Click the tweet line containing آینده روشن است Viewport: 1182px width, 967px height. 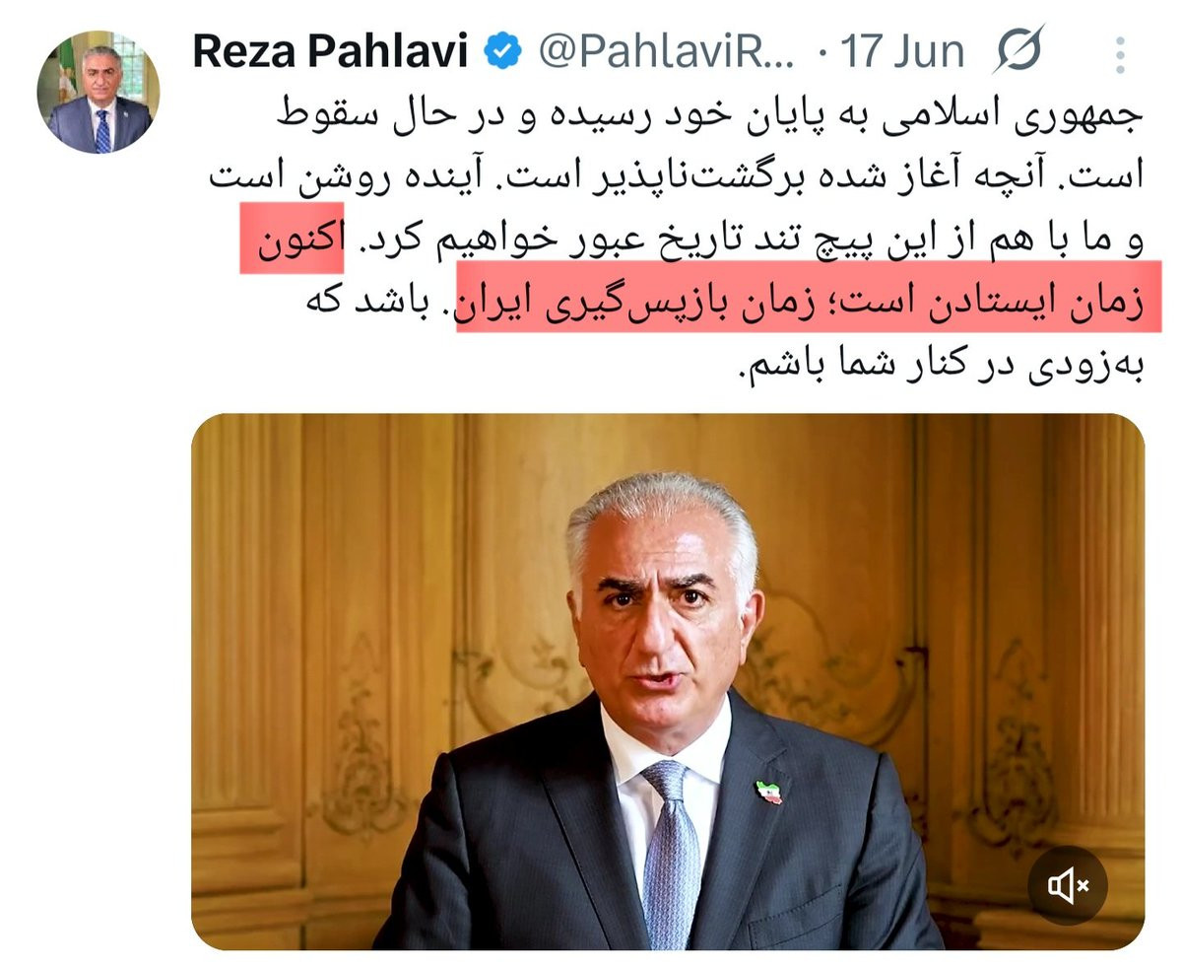pyautogui.click(x=676, y=177)
